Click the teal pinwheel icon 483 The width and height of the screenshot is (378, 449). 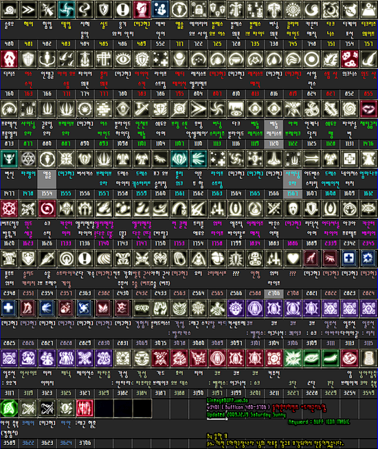tap(66, 10)
